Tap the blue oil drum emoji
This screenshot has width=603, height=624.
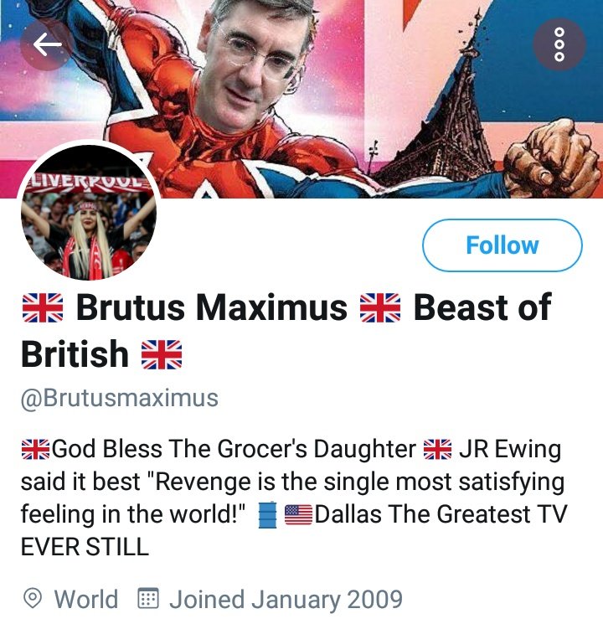point(267,515)
